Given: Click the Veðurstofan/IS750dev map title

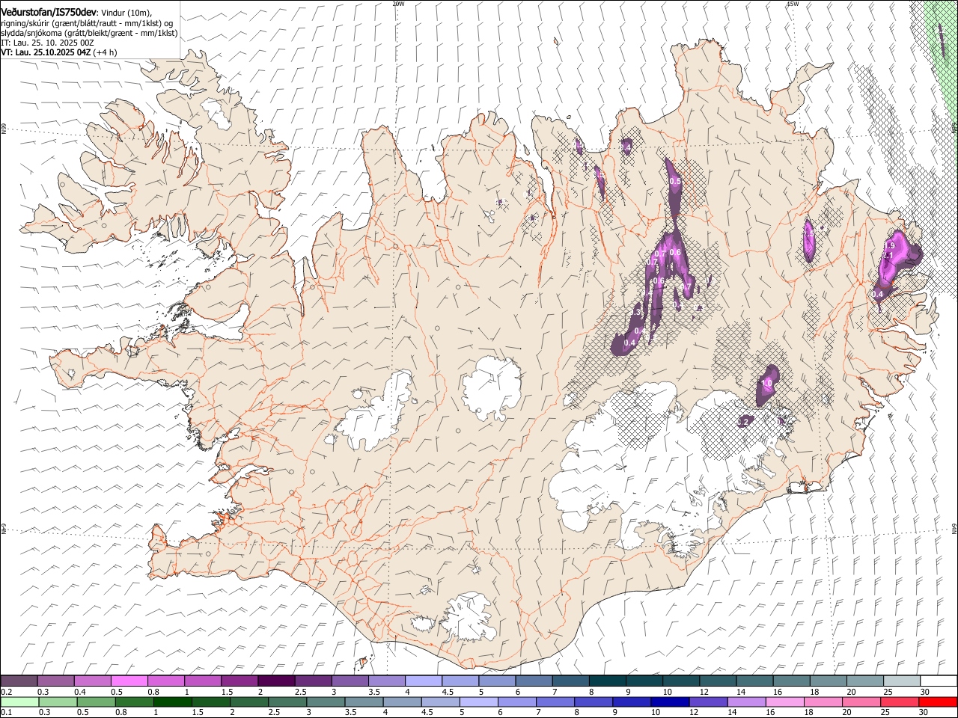Looking at the screenshot, I should (x=49, y=13).
